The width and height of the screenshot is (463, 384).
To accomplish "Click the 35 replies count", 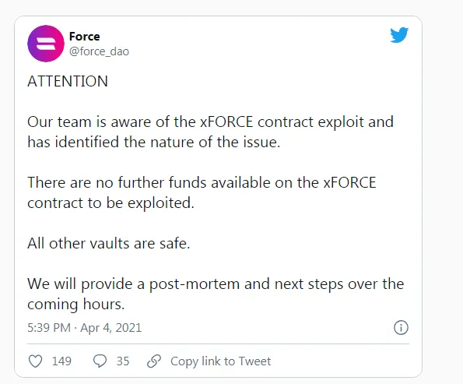I will (x=123, y=361).
